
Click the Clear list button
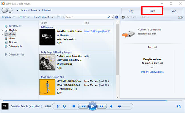[x=145, y=17]
